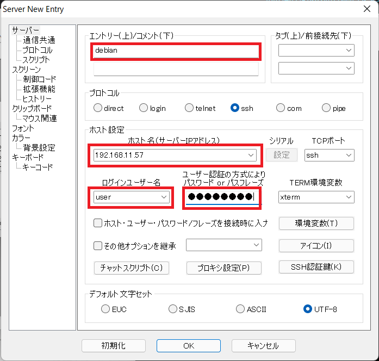Click the 初期化 button
Image resolution: width=379 pixels, height=361 pixels.
pyautogui.click(x=114, y=346)
